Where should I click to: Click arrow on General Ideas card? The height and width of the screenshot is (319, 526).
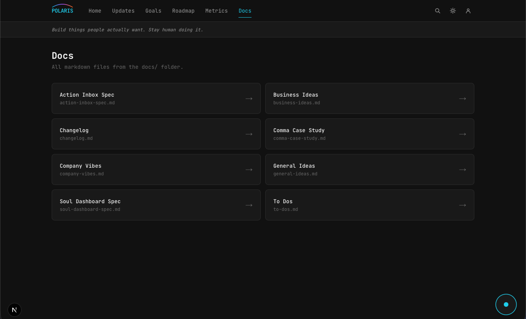[x=462, y=170]
